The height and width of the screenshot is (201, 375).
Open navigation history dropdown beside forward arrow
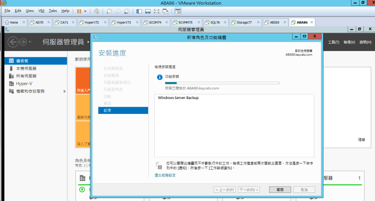click(30, 42)
